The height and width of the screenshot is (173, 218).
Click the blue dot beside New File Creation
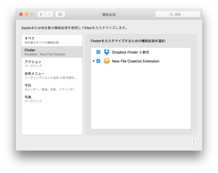[93, 61]
